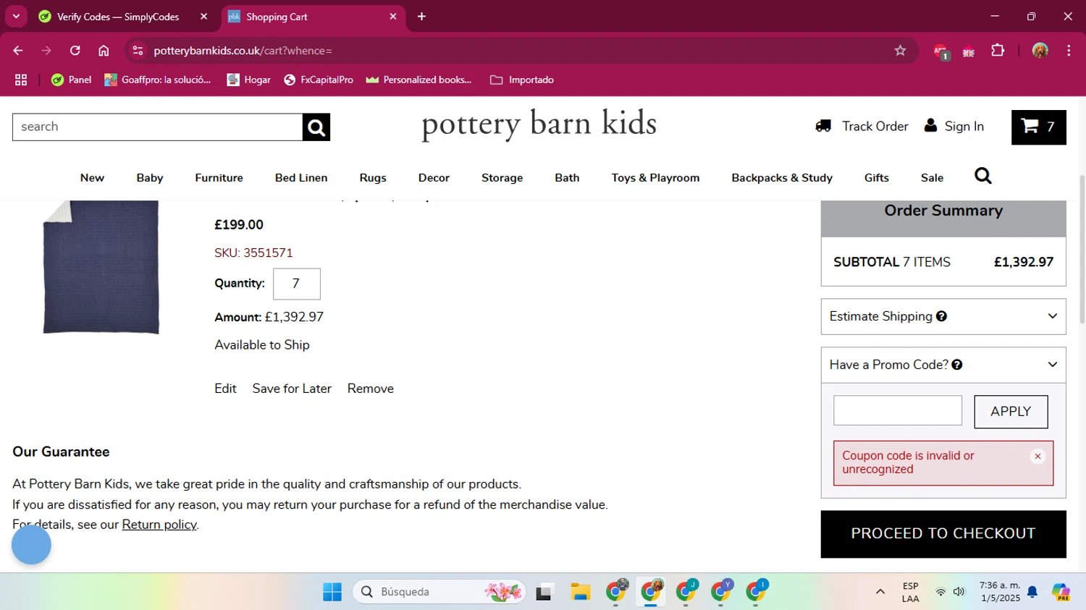
Task: Open the Gifts menu category
Action: [876, 178]
